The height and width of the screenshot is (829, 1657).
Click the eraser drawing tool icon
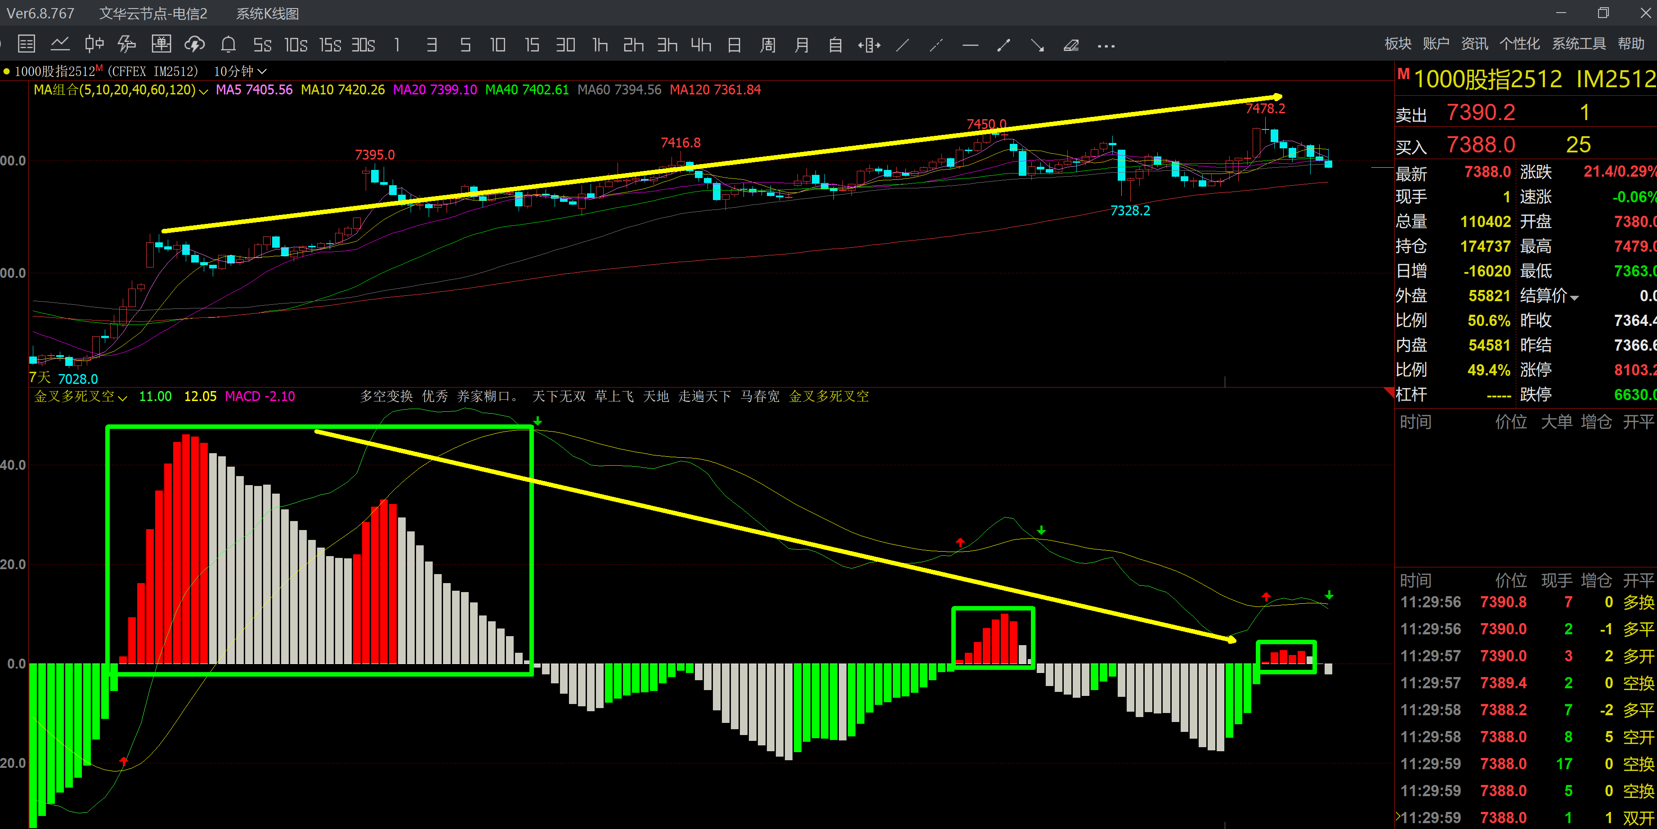(x=1070, y=45)
